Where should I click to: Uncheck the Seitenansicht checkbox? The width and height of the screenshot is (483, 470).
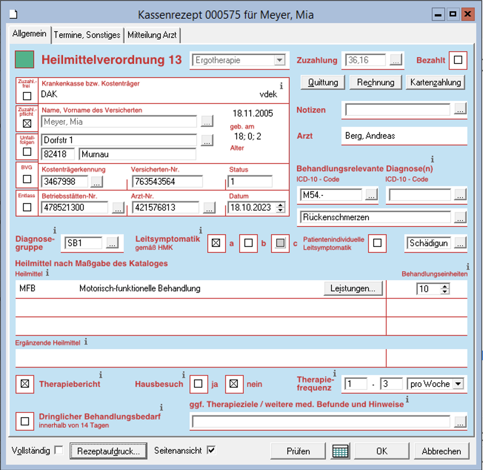point(211,450)
